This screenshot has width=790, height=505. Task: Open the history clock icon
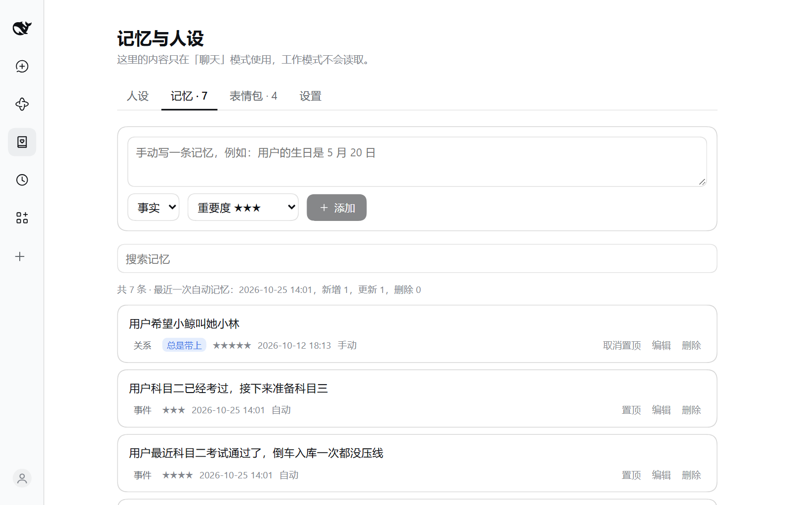pyautogui.click(x=22, y=180)
